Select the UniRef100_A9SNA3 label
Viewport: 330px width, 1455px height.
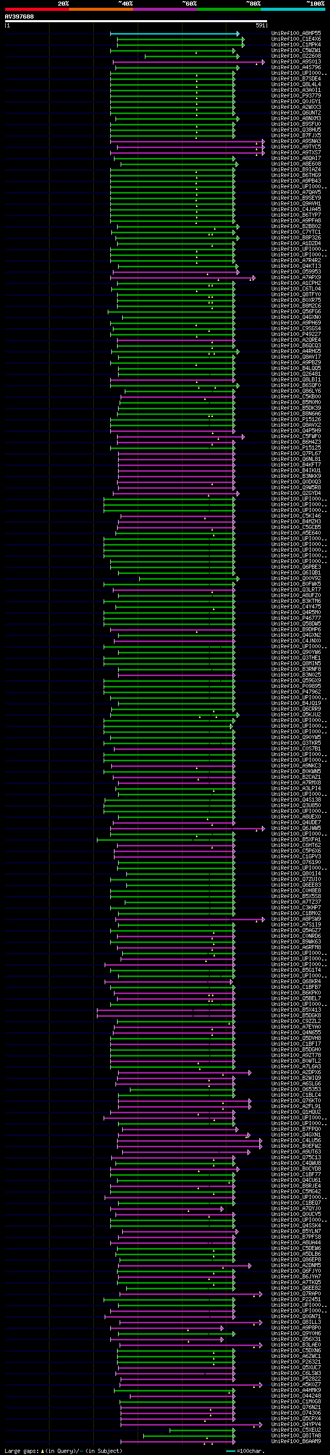296,141
